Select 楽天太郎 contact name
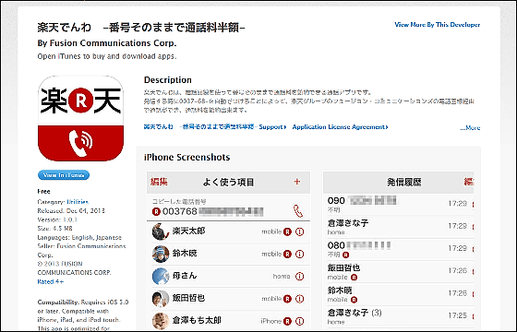The width and height of the screenshot is (517, 332). (188, 231)
